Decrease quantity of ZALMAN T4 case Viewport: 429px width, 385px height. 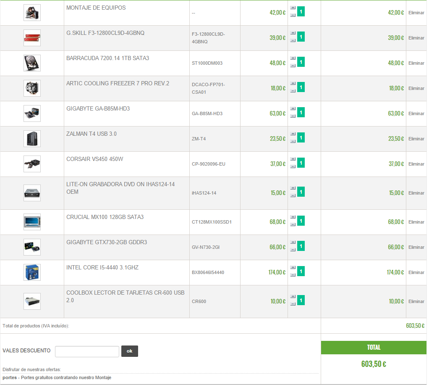(x=293, y=141)
